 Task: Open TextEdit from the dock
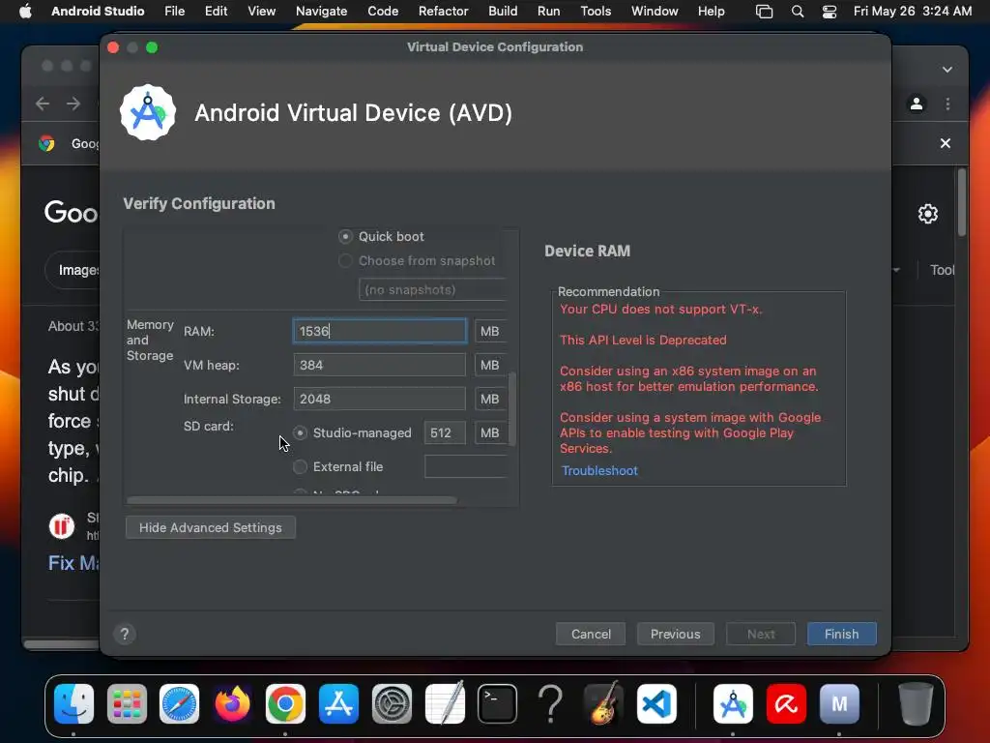coord(445,703)
